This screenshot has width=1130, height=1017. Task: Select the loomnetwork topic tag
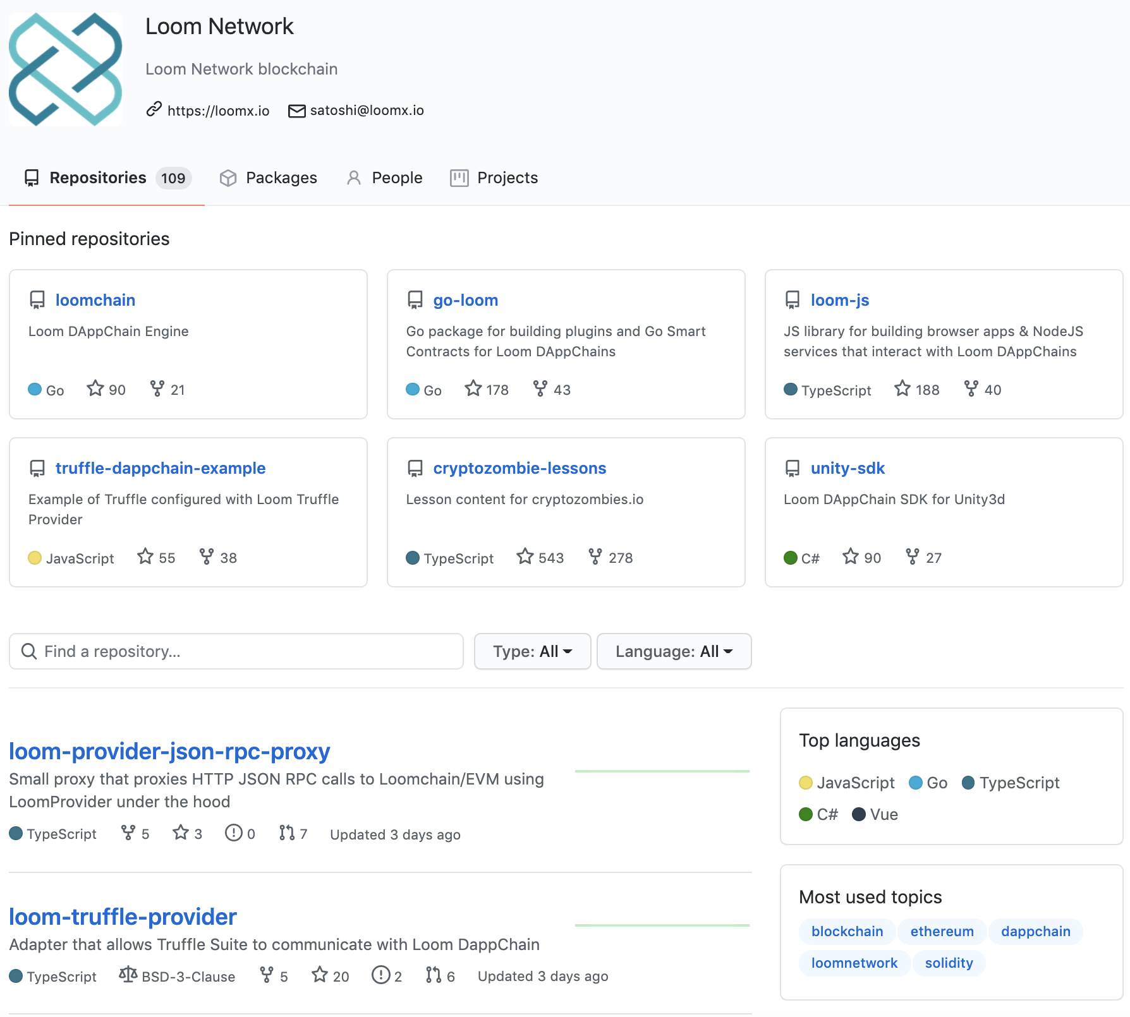pyautogui.click(x=854, y=963)
